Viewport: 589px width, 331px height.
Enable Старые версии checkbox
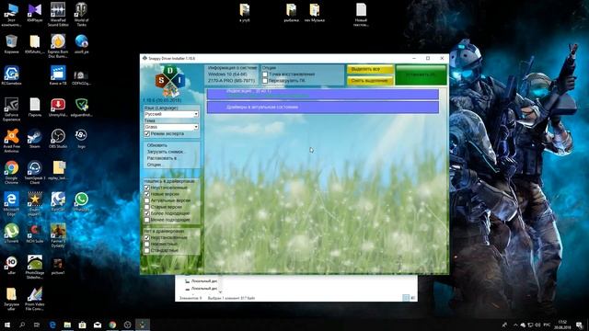pos(147,207)
